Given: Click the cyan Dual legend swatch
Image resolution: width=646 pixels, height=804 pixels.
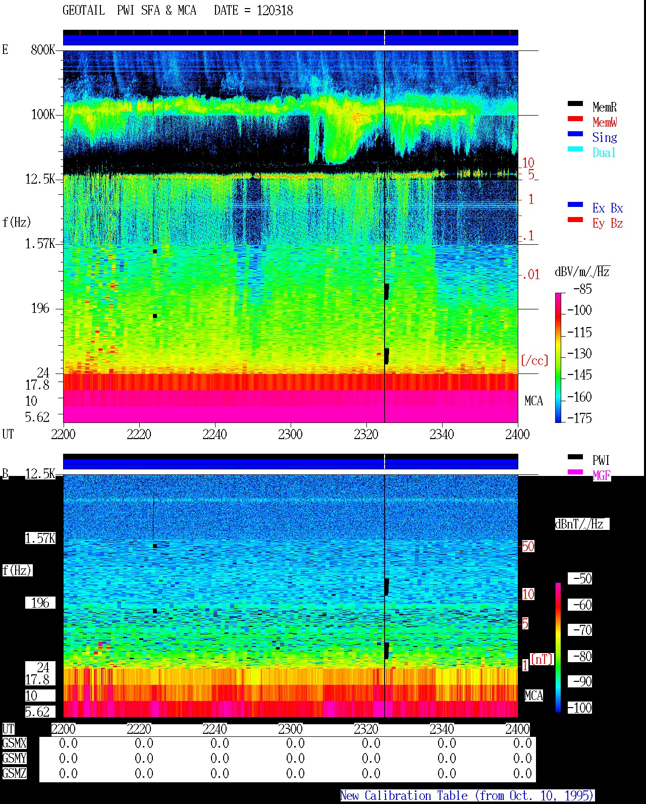Looking at the screenshot, I should 575,149.
